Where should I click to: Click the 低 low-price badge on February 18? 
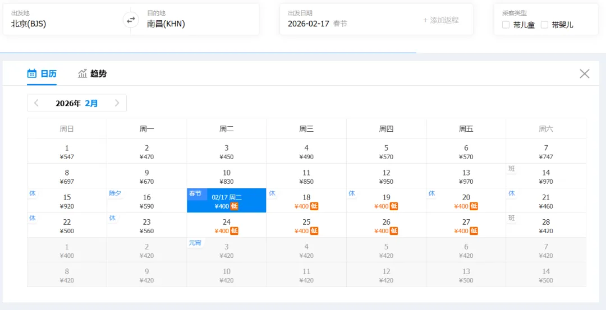coord(314,206)
